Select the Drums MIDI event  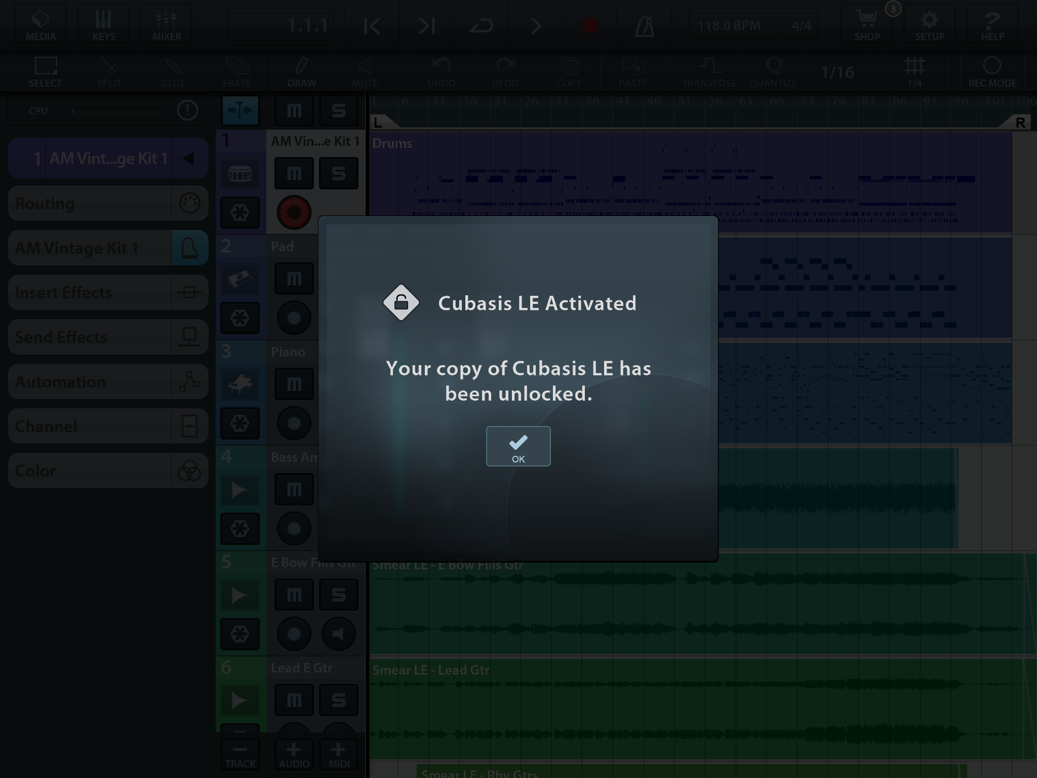[691, 182]
